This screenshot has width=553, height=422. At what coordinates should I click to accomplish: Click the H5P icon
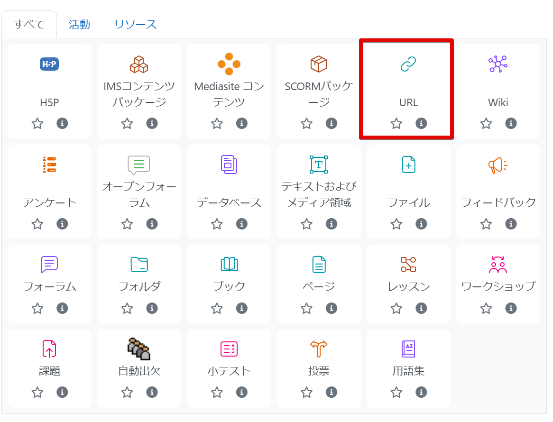(x=49, y=63)
